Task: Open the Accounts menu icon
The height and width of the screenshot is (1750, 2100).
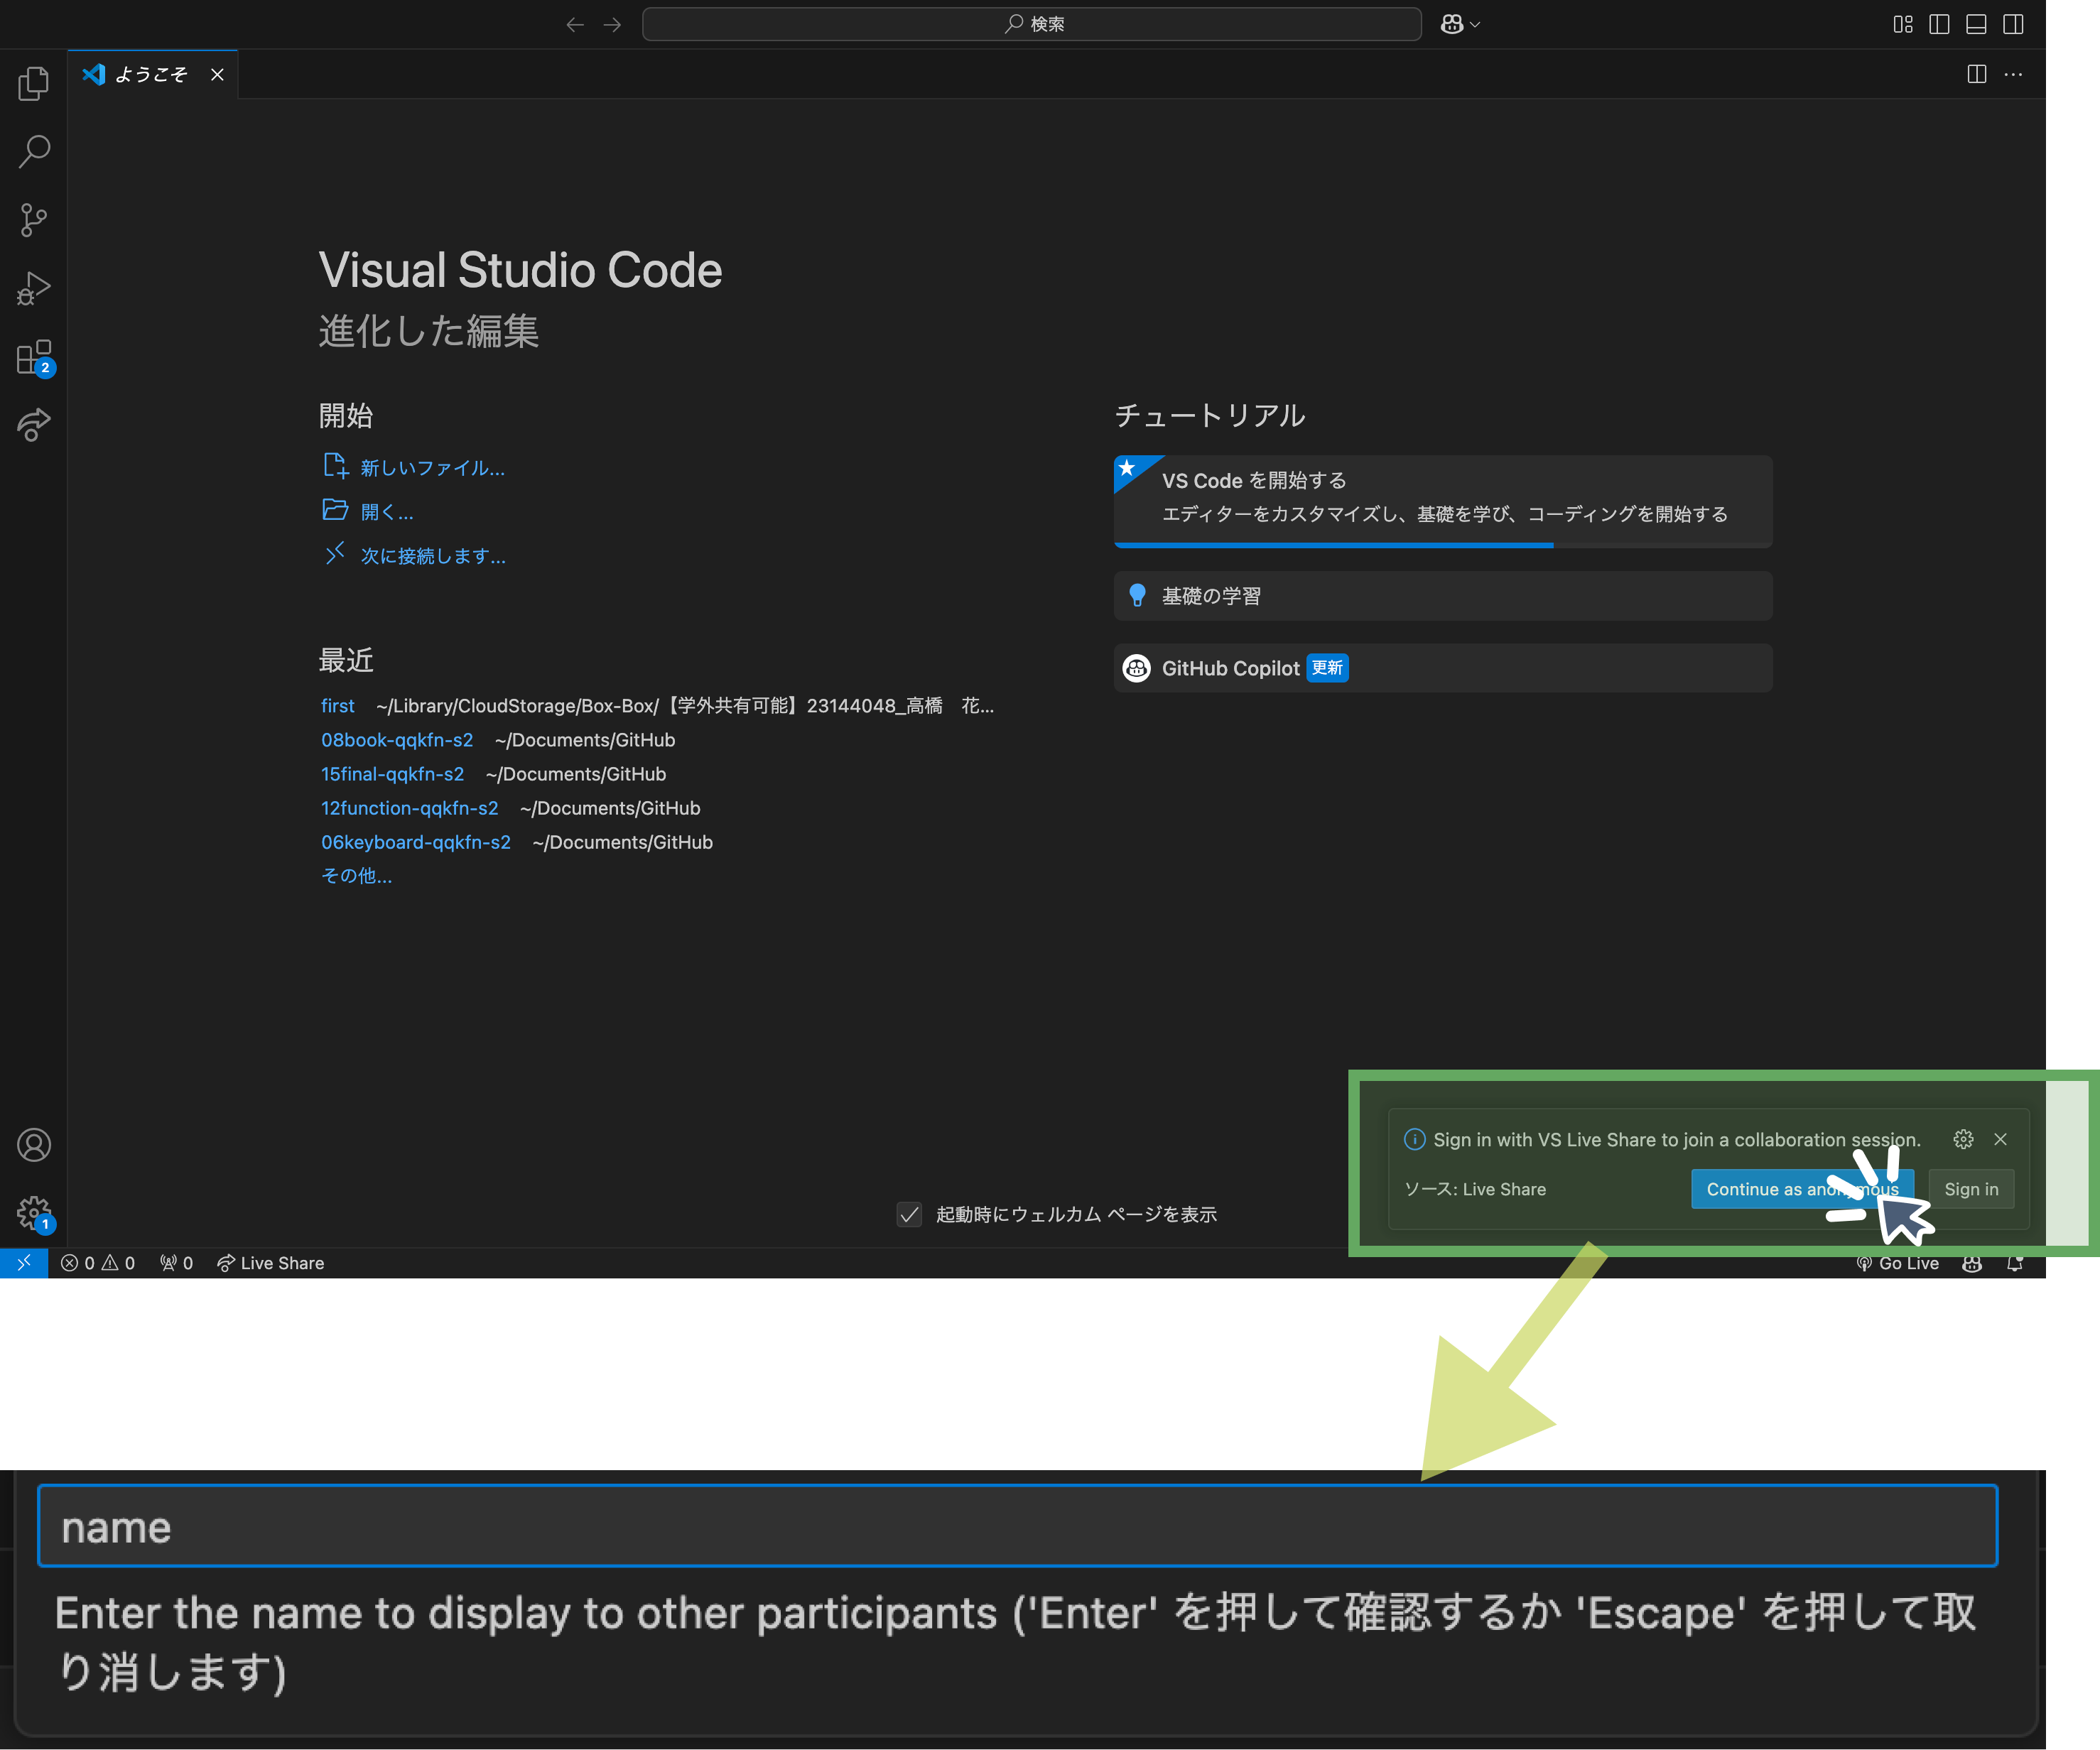Action: 34,1145
